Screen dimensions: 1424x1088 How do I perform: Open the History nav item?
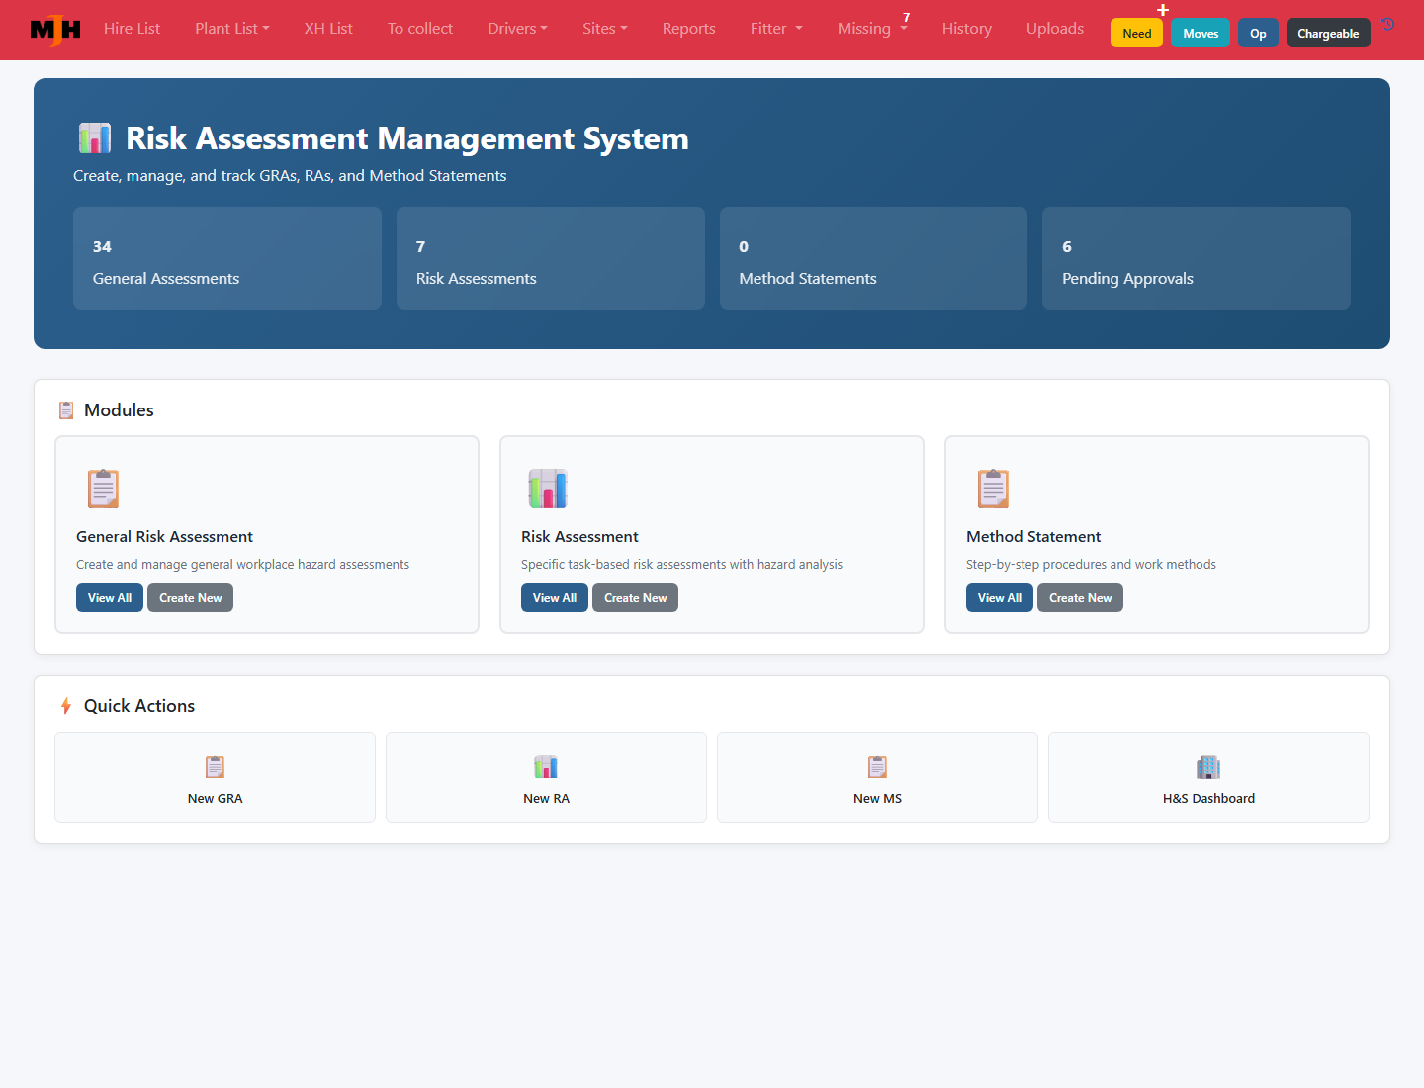coord(967,29)
